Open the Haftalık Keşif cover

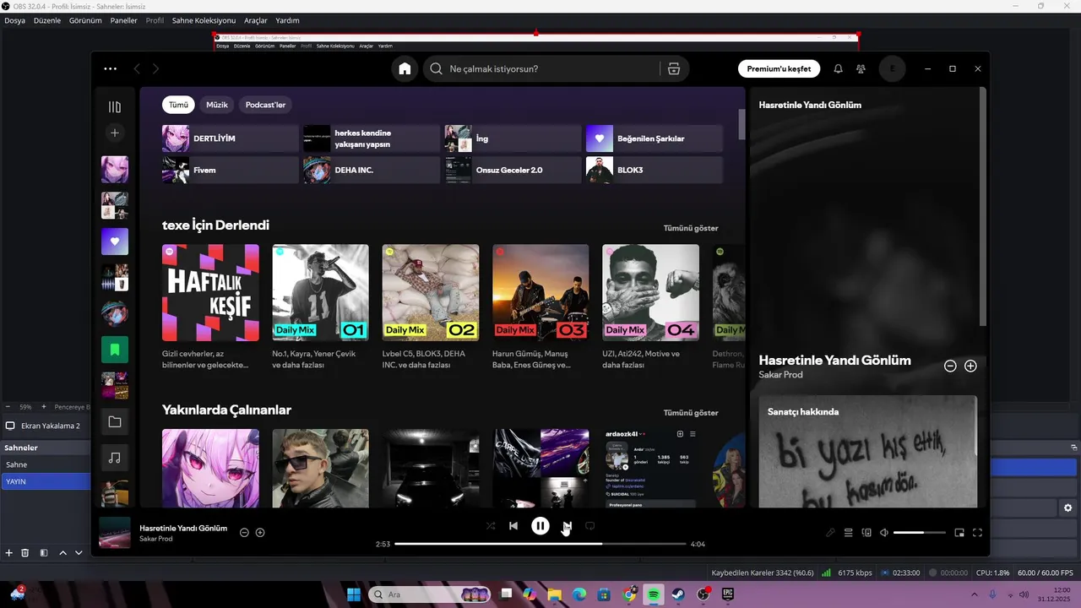click(210, 293)
